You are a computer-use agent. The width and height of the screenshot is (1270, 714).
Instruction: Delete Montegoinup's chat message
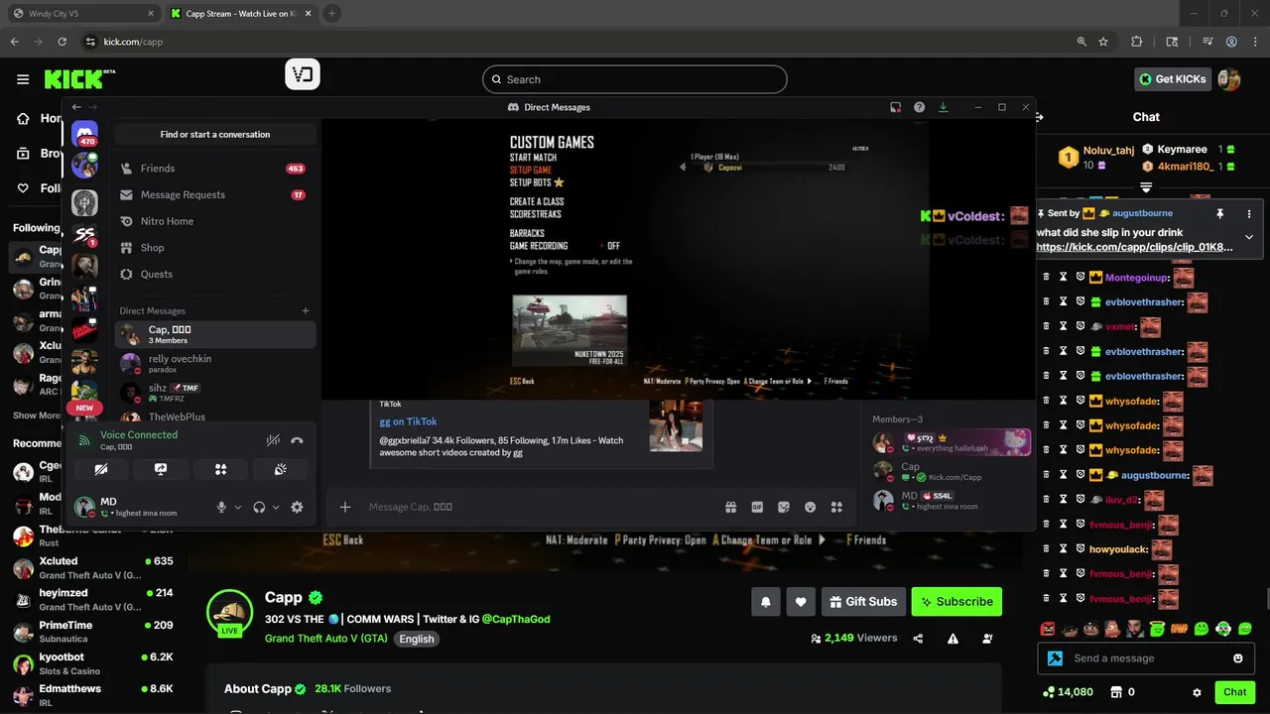coord(1046,278)
